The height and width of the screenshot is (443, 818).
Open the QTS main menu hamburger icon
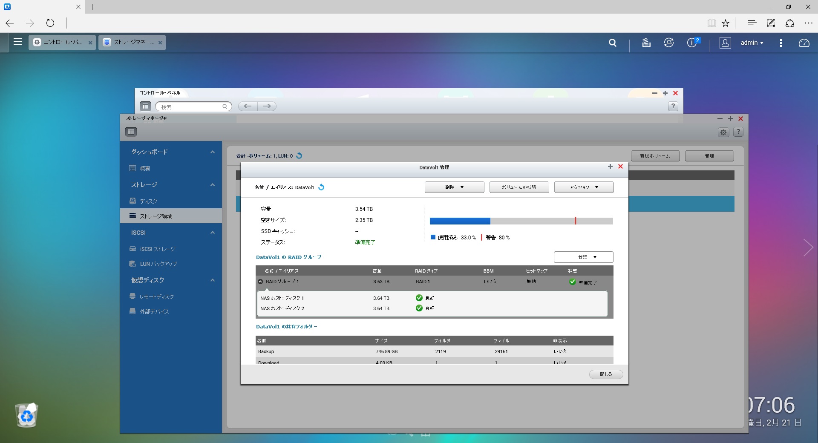tap(17, 42)
